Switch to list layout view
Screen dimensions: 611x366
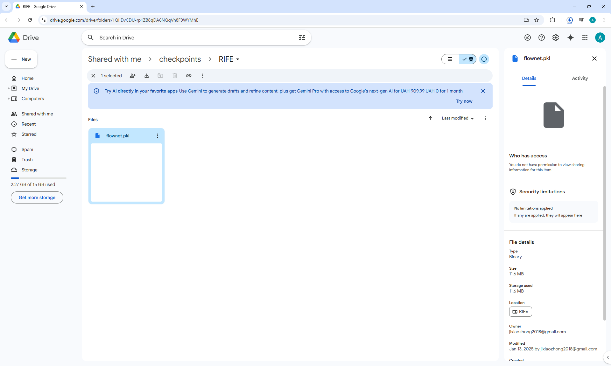click(450, 59)
